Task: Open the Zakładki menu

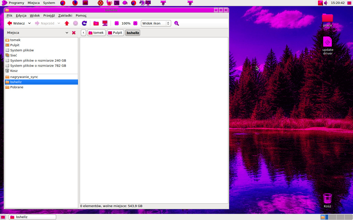Action: (65, 15)
